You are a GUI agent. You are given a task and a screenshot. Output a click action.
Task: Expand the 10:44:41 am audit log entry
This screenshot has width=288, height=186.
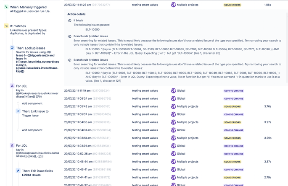coord(176,177)
